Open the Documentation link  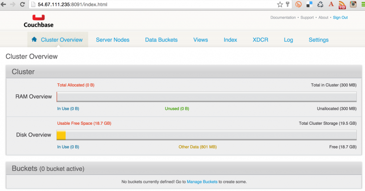[283, 17]
